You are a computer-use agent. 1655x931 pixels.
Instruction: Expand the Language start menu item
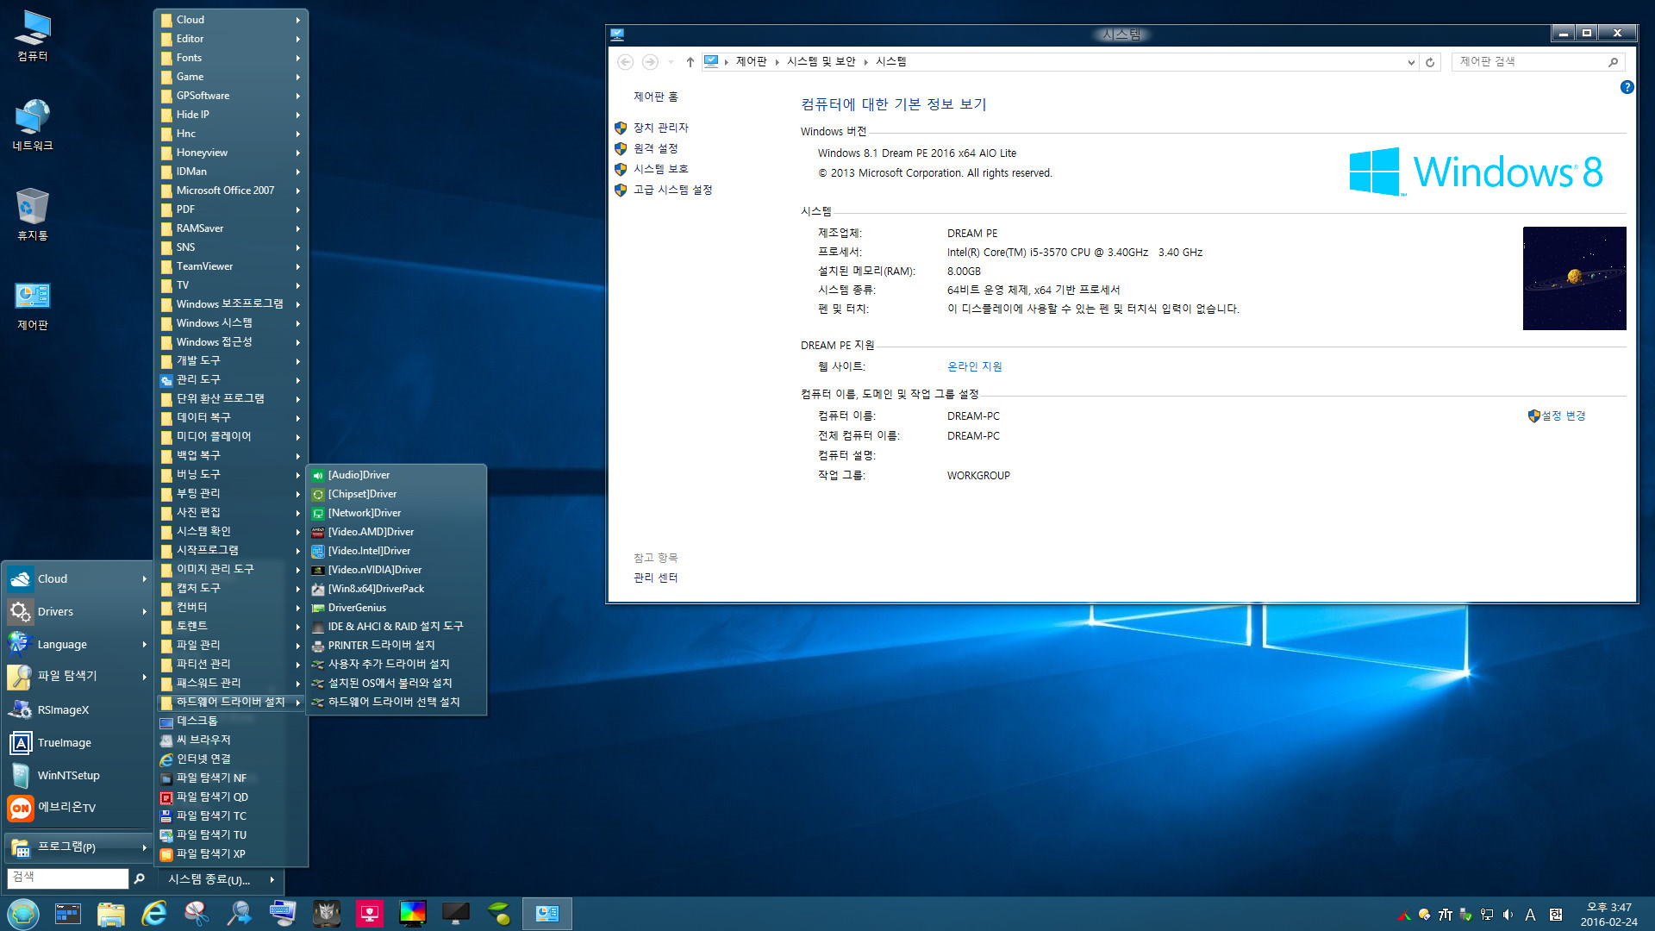[78, 645]
